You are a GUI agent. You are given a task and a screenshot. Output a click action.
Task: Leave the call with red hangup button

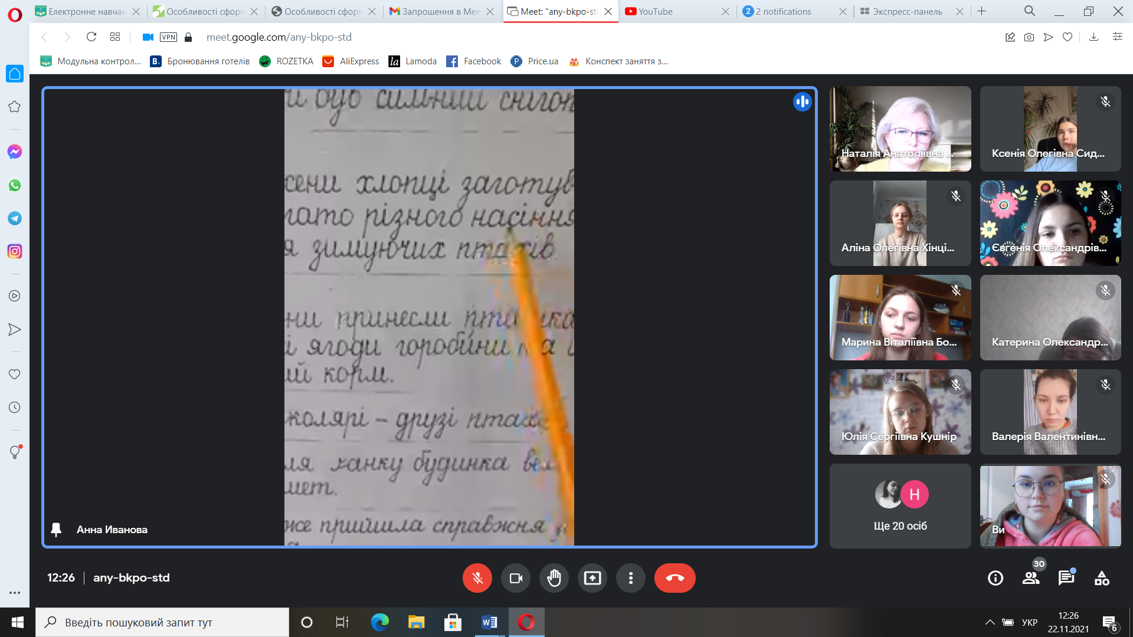[x=674, y=578]
